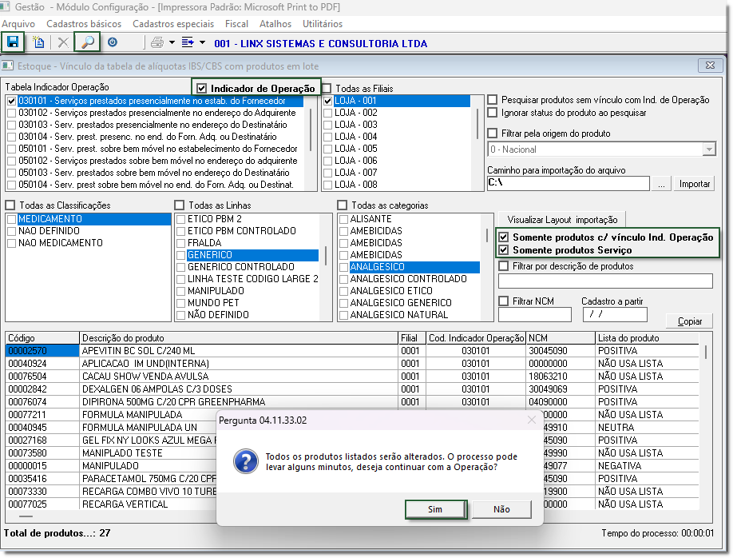The width and height of the screenshot is (733, 558).
Task: Click the delete X toolbar icon
Action: click(x=63, y=42)
